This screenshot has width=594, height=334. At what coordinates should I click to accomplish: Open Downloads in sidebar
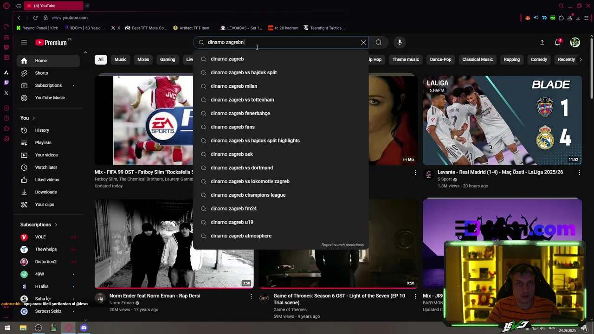[48, 192]
